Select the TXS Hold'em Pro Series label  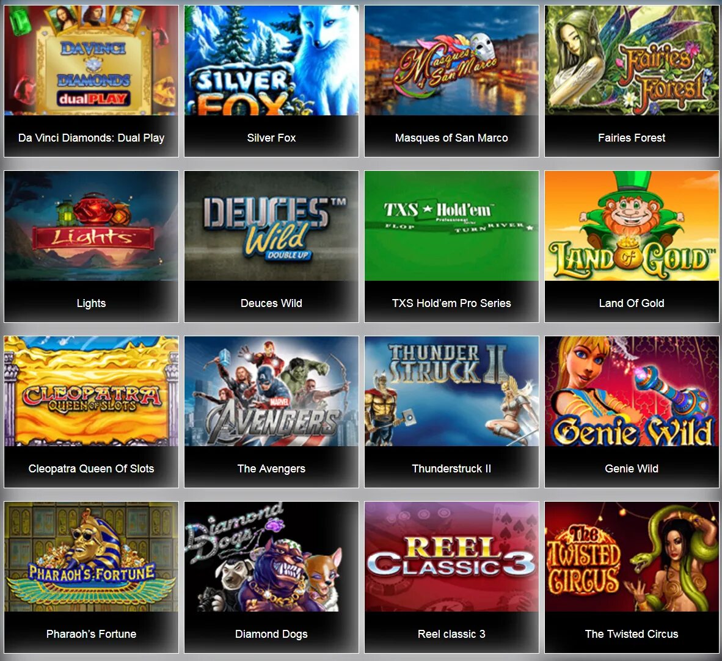click(x=451, y=303)
